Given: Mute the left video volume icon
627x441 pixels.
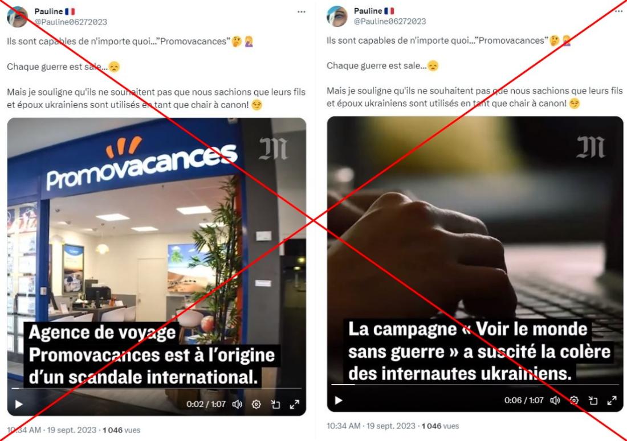Looking at the screenshot, I should click(x=237, y=404).
